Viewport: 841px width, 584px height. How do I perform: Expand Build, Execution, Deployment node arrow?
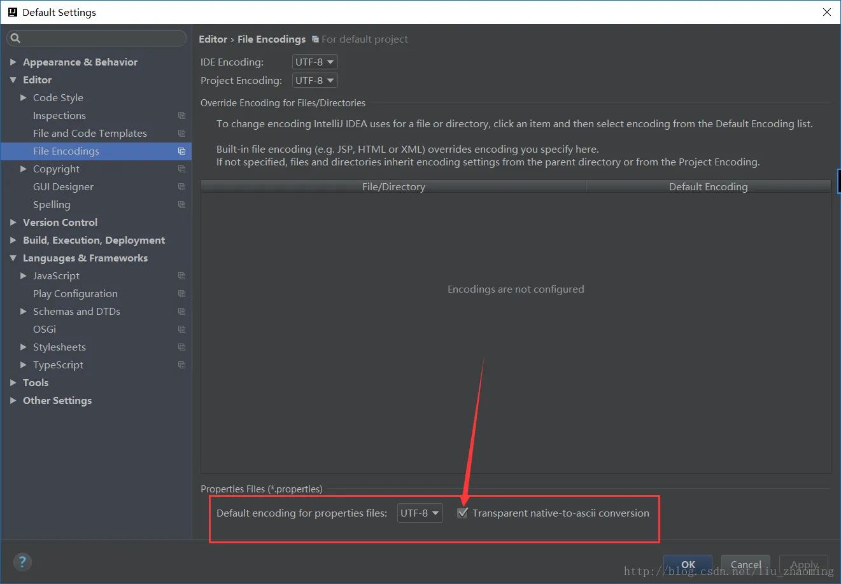pyautogui.click(x=13, y=240)
